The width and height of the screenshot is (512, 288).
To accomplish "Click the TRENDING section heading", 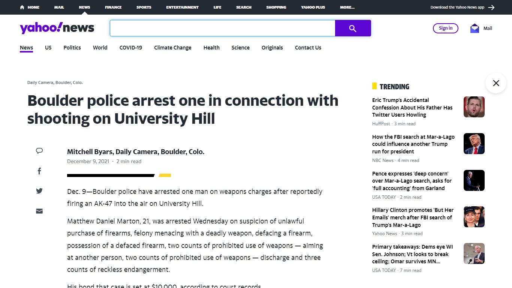I will click(x=394, y=87).
